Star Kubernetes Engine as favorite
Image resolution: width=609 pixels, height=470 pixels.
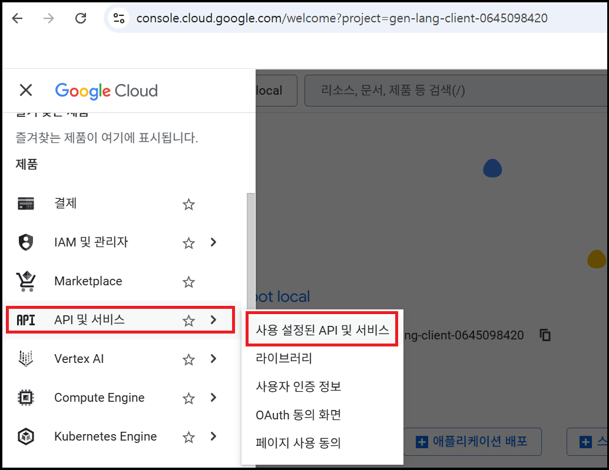pos(188,438)
